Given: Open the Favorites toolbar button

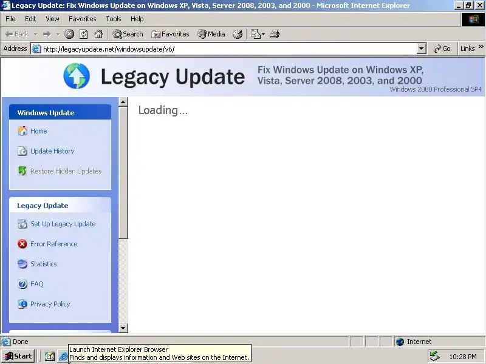Looking at the screenshot, I should [x=170, y=34].
